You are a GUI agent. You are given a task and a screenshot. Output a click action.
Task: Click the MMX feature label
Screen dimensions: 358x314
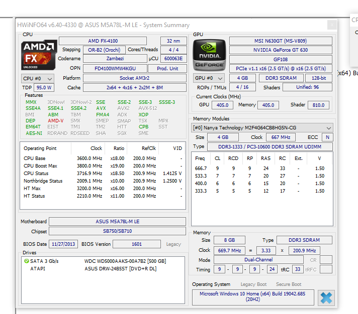point(31,102)
